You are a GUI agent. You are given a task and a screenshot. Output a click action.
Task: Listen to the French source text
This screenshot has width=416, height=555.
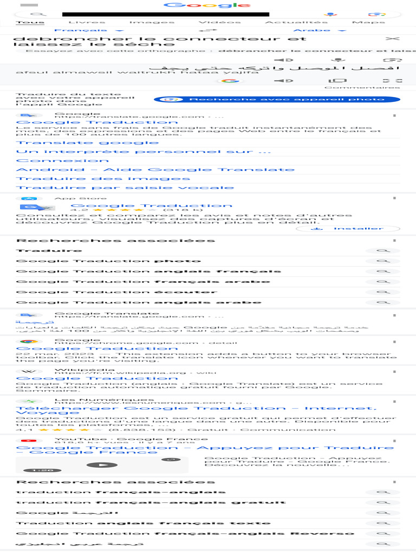tap(284, 60)
